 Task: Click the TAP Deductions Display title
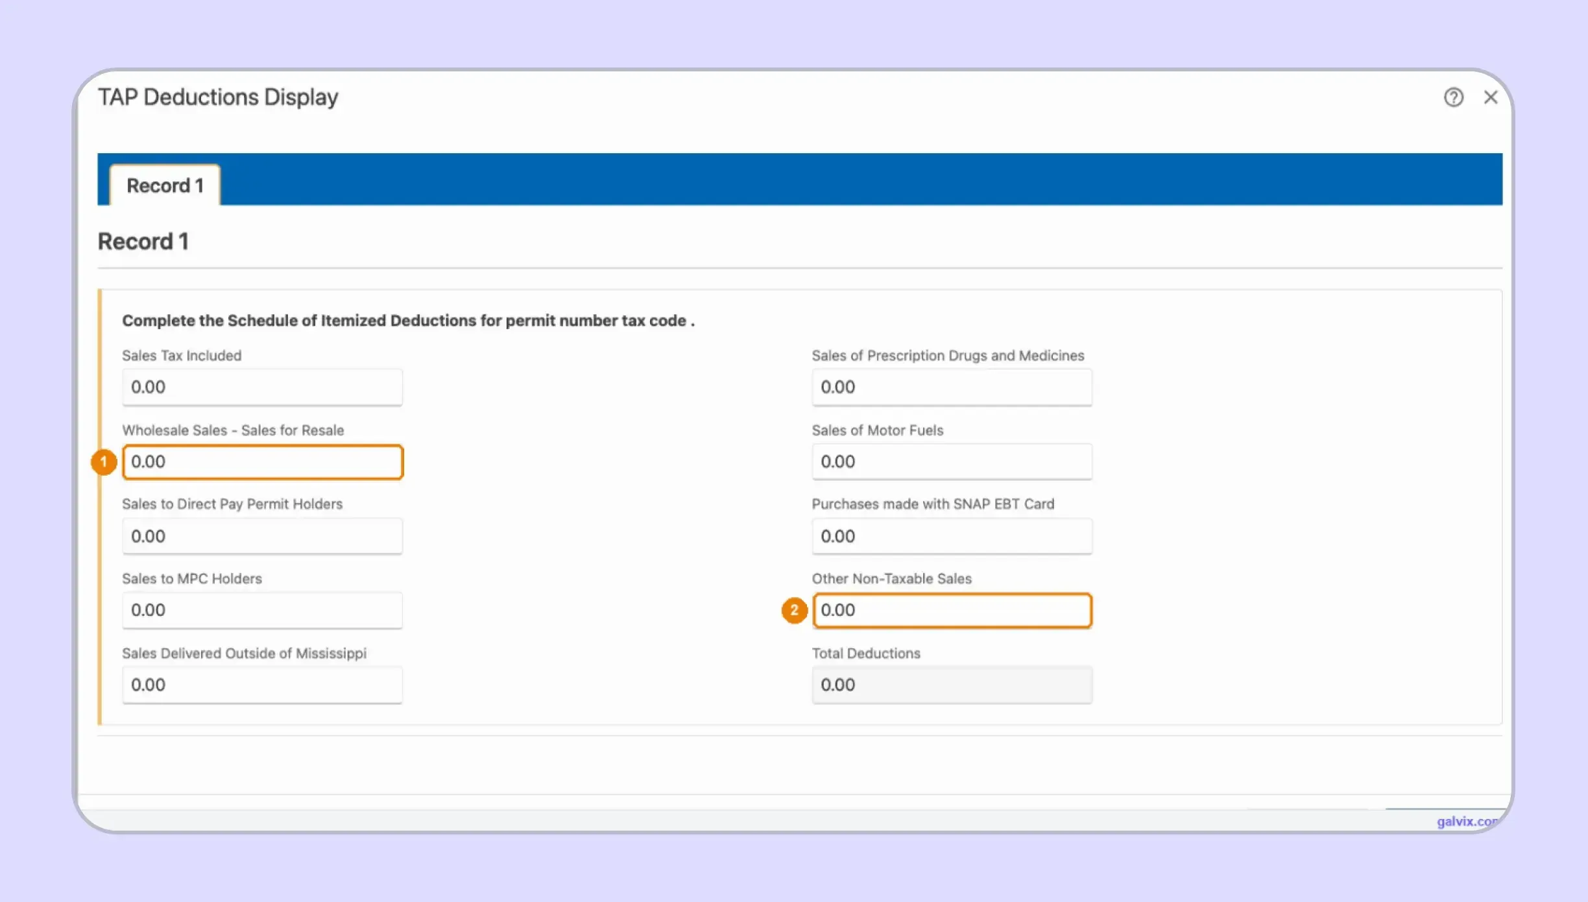pyautogui.click(x=218, y=97)
